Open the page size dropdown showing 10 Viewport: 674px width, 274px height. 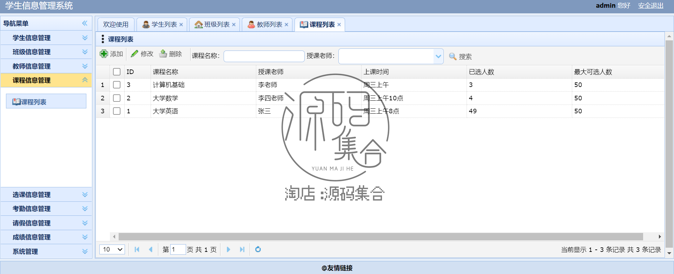pos(112,249)
